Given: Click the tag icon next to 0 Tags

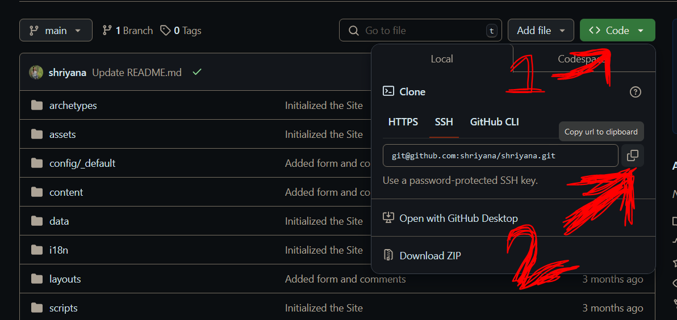Looking at the screenshot, I should [165, 31].
